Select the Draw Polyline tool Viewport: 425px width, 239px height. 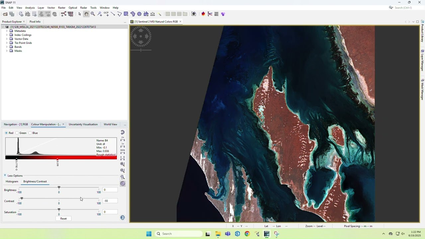[x=120, y=14]
